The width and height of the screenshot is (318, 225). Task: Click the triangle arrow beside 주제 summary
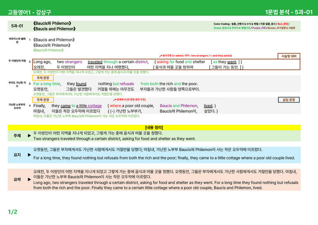pos(29,135)
